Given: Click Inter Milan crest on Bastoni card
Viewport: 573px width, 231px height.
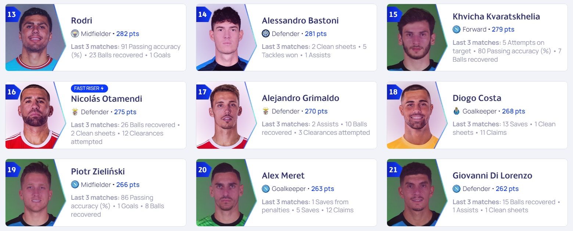Looking at the screenshot, I should point(266,34).
